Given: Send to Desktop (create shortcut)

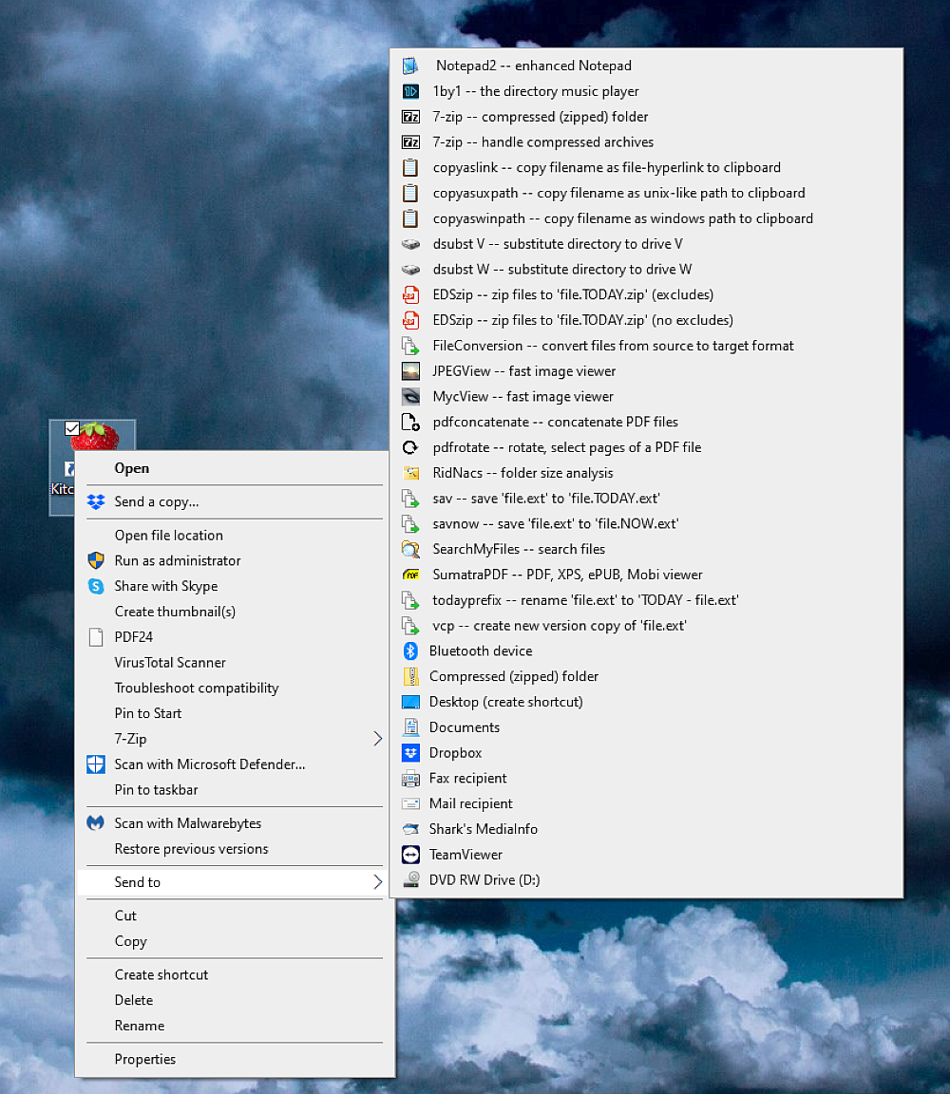Looking at the screenshot, I should [646, 702].
